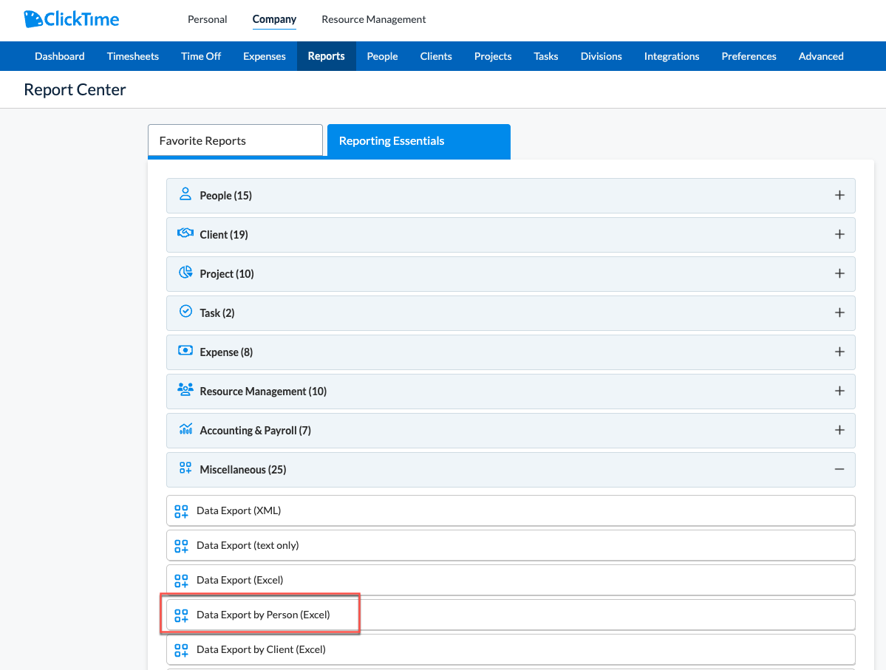The image size is (886, 670).
Task: Click the Resource Management (10) category label
Action: coord(263,392)
